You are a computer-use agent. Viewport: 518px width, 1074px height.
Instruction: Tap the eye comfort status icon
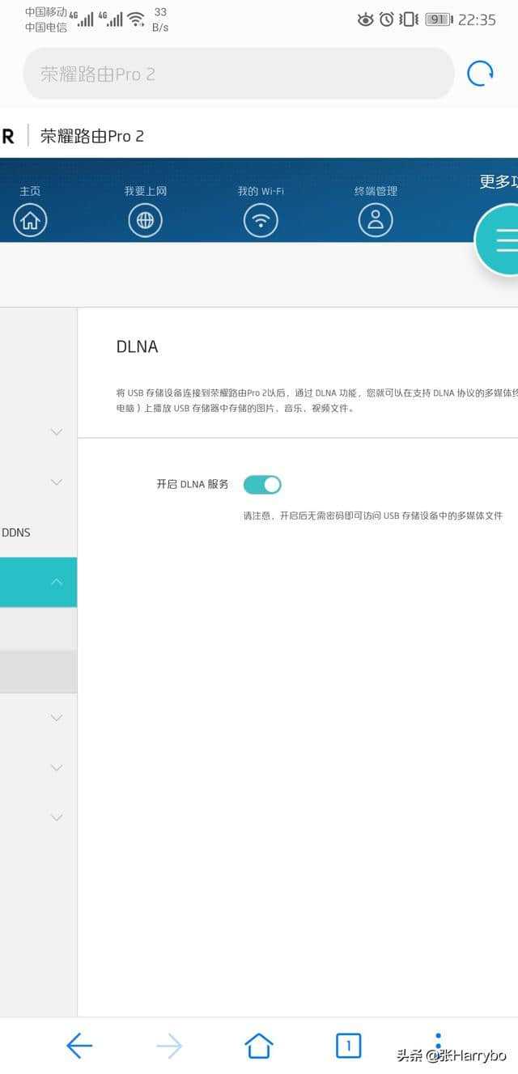(x=366, y=19)
